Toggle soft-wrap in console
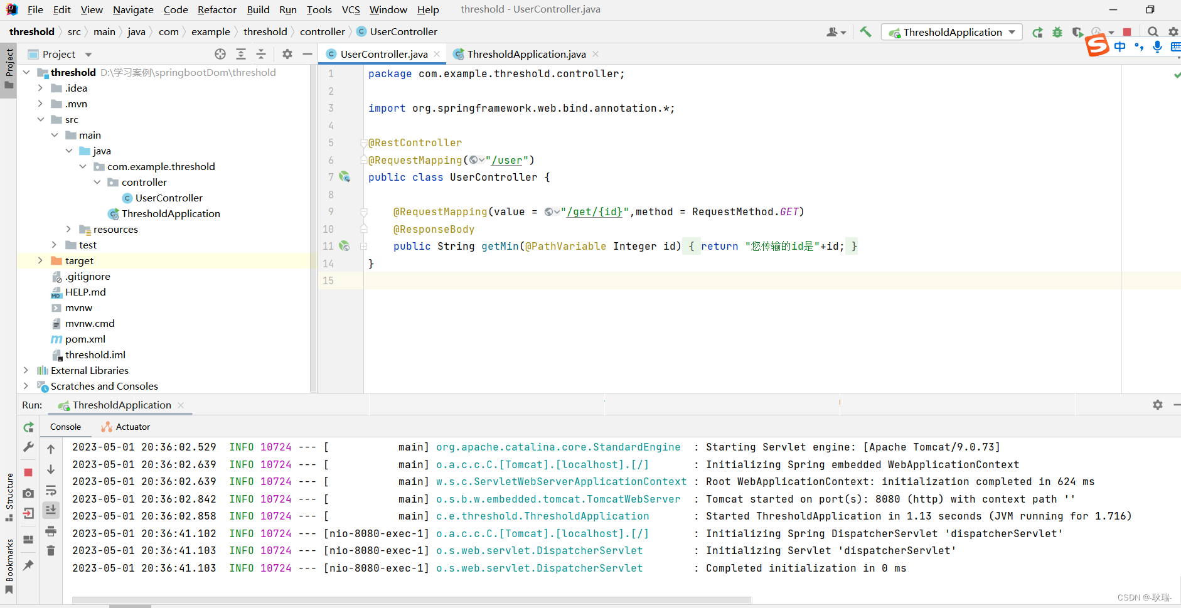The image size is (1181, 608). [51, 490]
